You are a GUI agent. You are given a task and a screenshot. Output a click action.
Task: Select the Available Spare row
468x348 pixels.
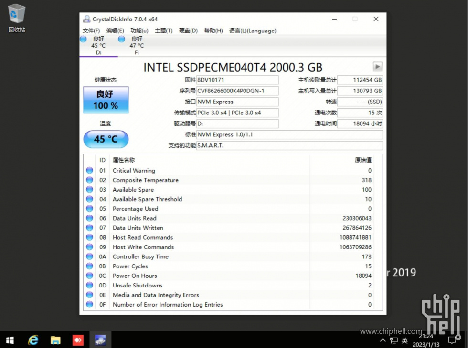[x=229, y=190]
